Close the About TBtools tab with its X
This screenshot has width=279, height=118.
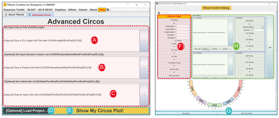6,15
